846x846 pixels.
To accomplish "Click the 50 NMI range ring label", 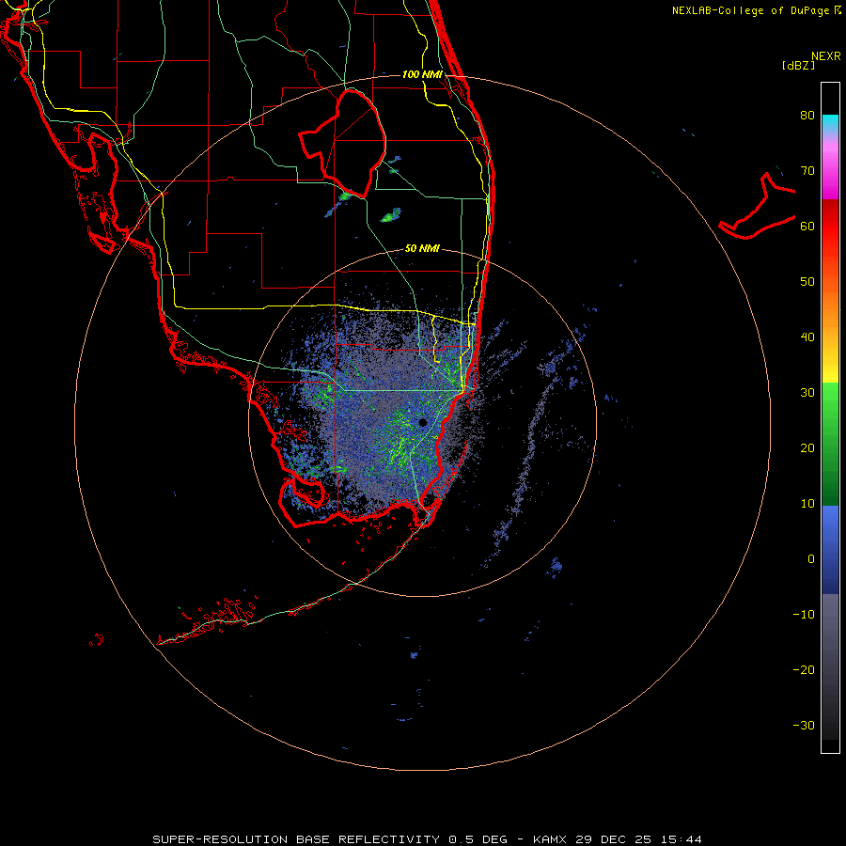I will click(x=422, y=248).
